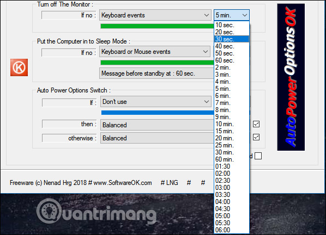Click the # LNG language link
The height and width of the screenshot is (235, 326).
point(169,183)
